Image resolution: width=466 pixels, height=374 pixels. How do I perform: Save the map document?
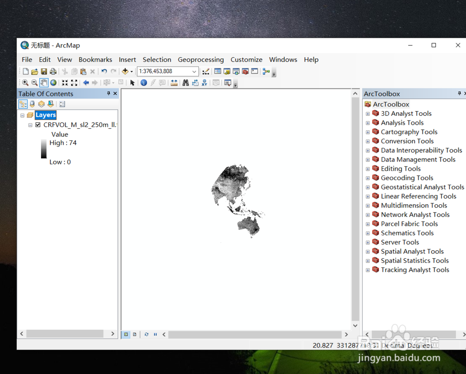click(44, 72)
